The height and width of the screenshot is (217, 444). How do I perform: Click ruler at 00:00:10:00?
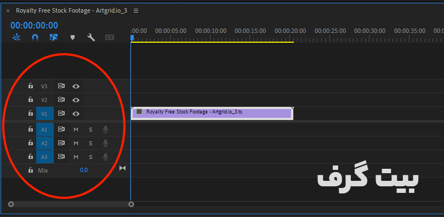(x=210, y=31)
